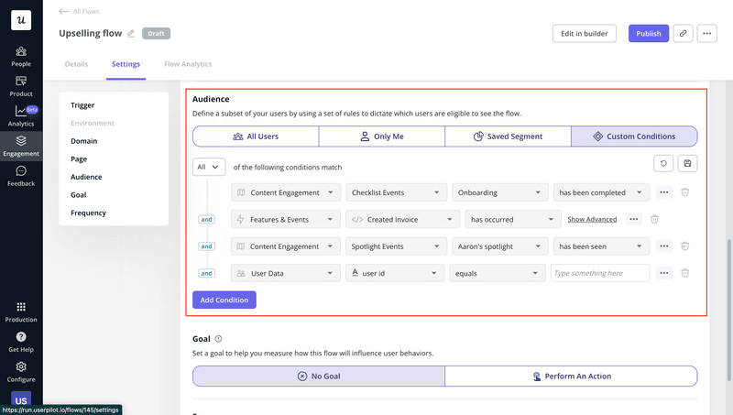The image size is (733, 415).
Task: Open more options for the Onboarding checklist condition
Action: [663, 192]
